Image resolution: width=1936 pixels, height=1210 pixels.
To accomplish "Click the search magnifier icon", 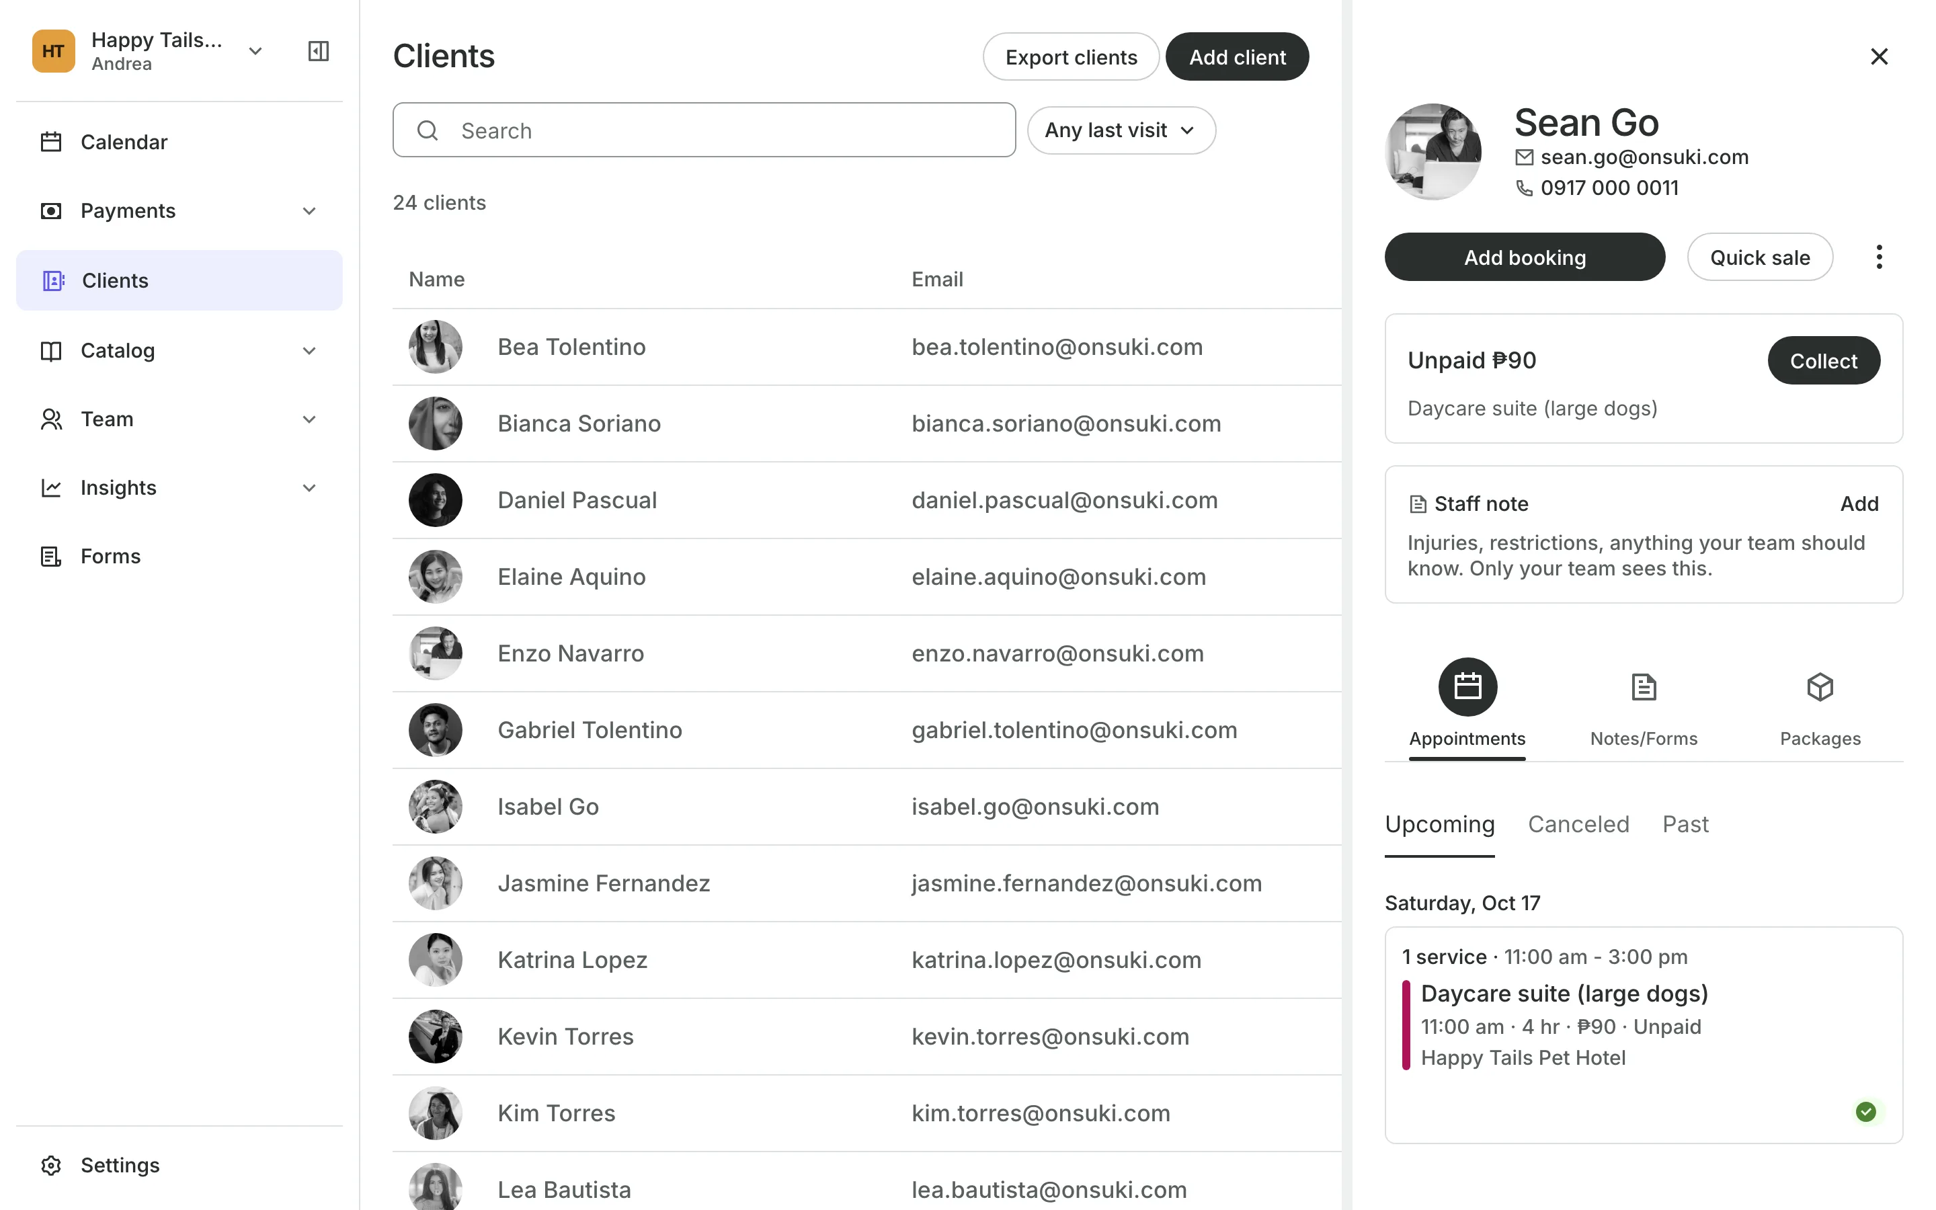I will click(x=428, y=130).
